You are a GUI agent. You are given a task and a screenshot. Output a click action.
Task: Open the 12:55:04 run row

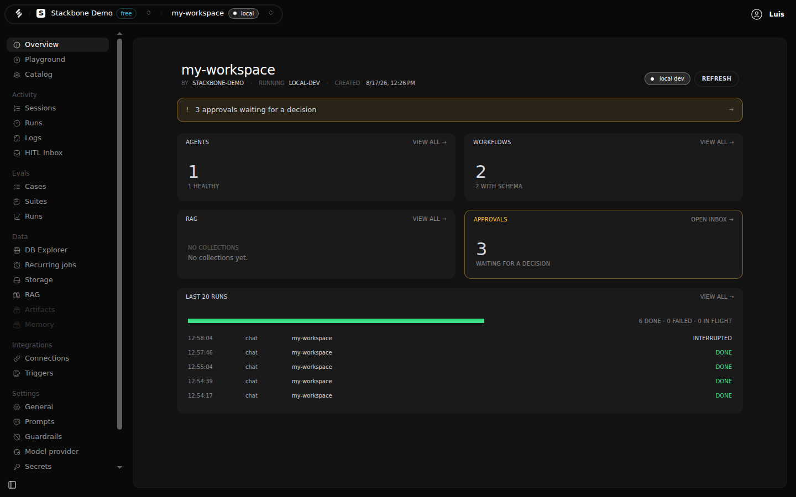point(459,367)
